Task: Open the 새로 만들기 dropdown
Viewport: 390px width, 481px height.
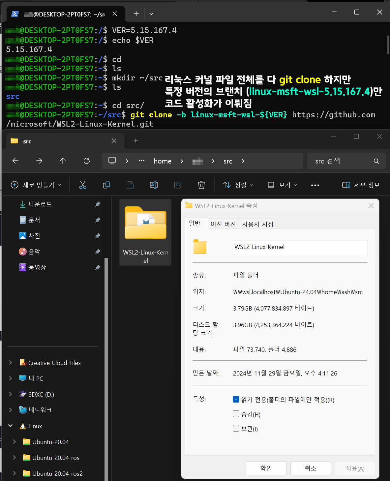Action: click(x=36, y=185)
